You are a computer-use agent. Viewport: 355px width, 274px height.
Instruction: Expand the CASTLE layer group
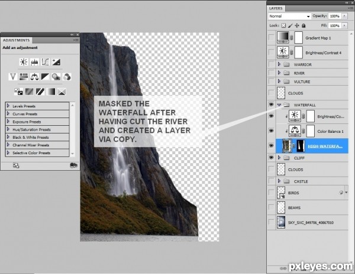[279, 181]
